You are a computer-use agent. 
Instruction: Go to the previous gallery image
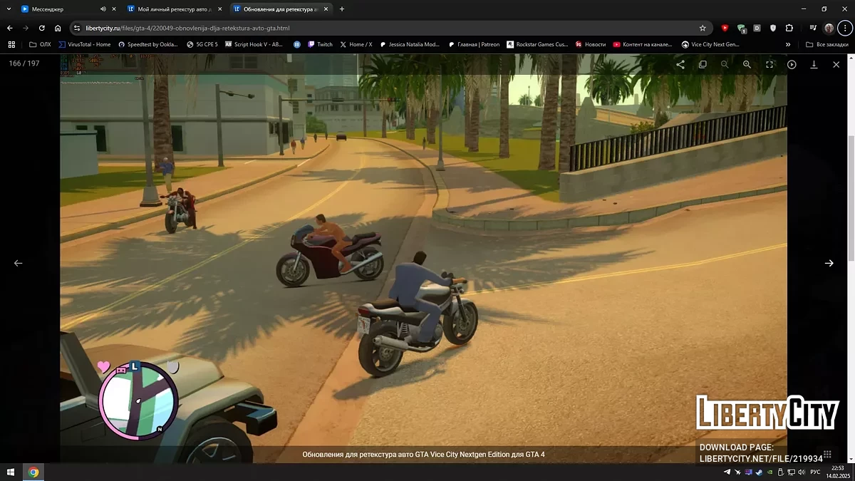(x=19, y=263)
